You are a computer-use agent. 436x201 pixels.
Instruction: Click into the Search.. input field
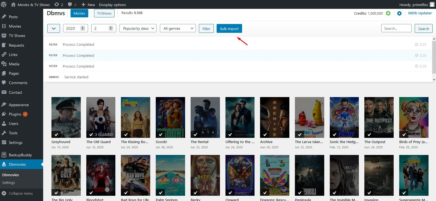tap(396, 28)
